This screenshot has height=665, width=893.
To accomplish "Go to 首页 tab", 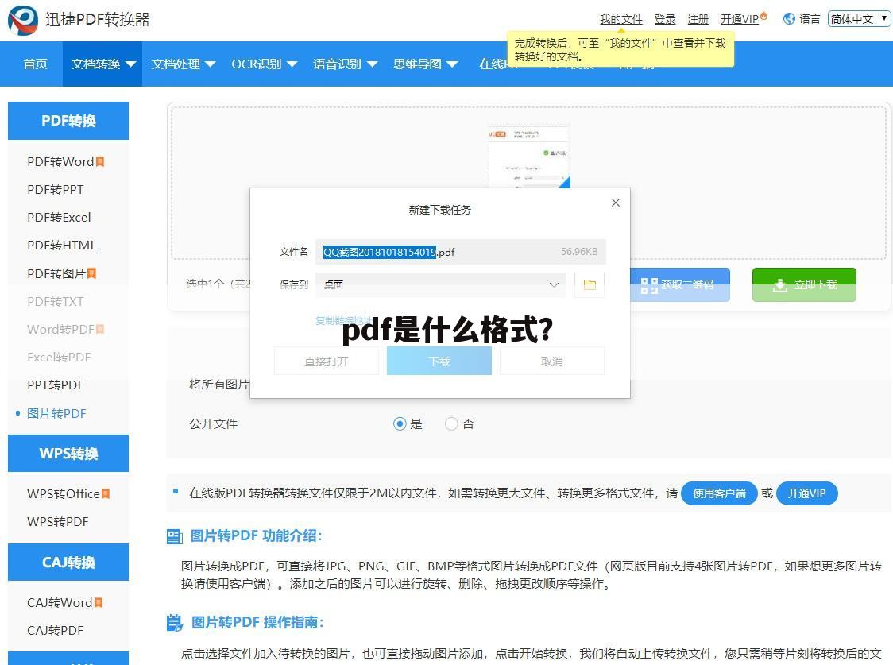I will coord(35,64).
